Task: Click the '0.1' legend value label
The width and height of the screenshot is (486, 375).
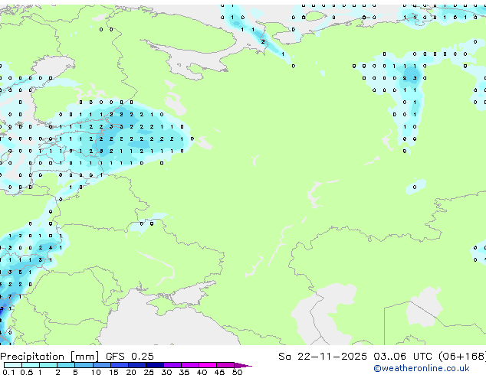Action: click(8, 372)
